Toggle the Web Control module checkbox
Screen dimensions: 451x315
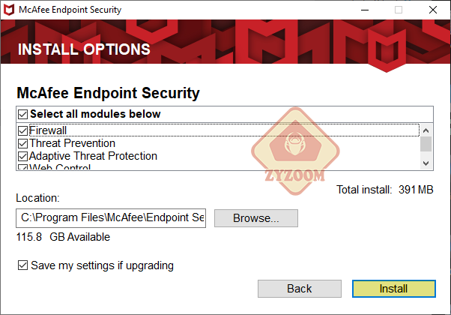coord(22,167)
